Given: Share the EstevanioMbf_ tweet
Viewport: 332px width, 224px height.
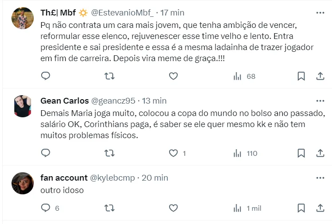Looking at the screenshot, I should point(320,76).
